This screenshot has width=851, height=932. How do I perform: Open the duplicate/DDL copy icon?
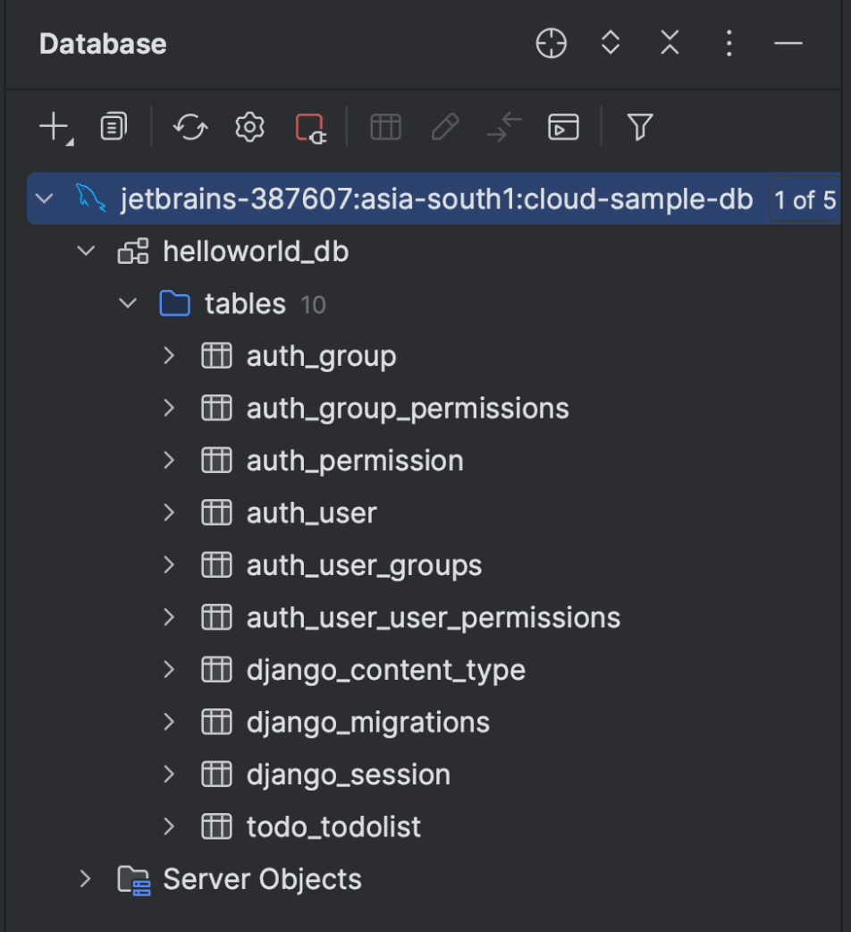pos(114,127)
